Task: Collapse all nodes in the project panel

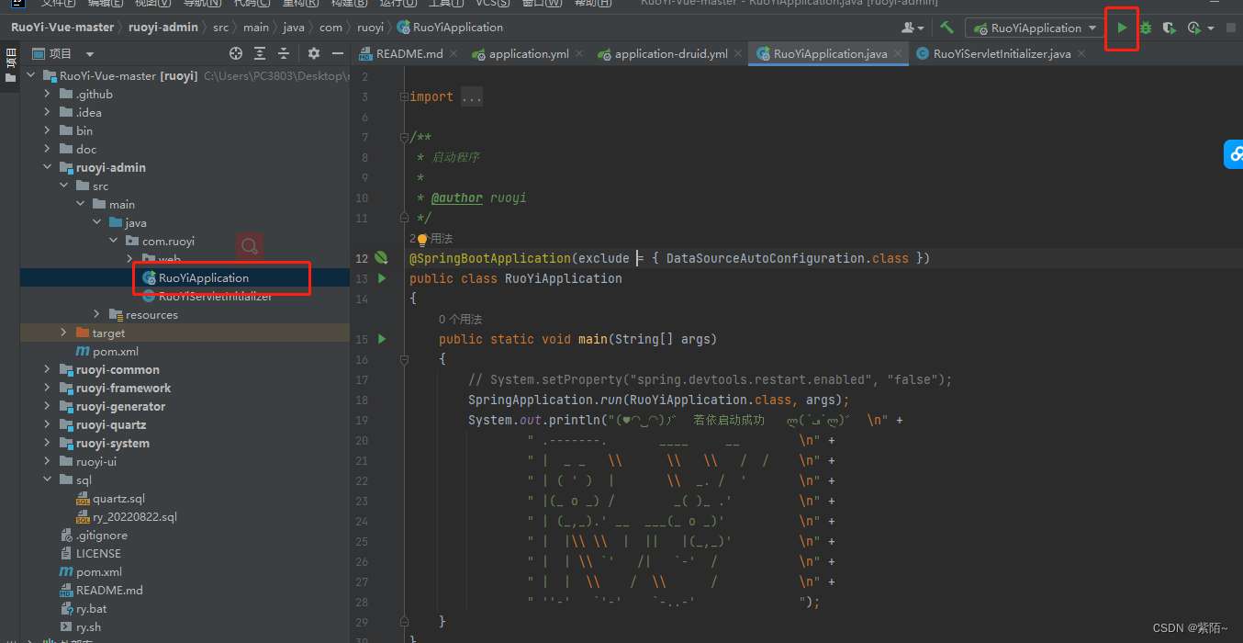Action: [284, 53]
